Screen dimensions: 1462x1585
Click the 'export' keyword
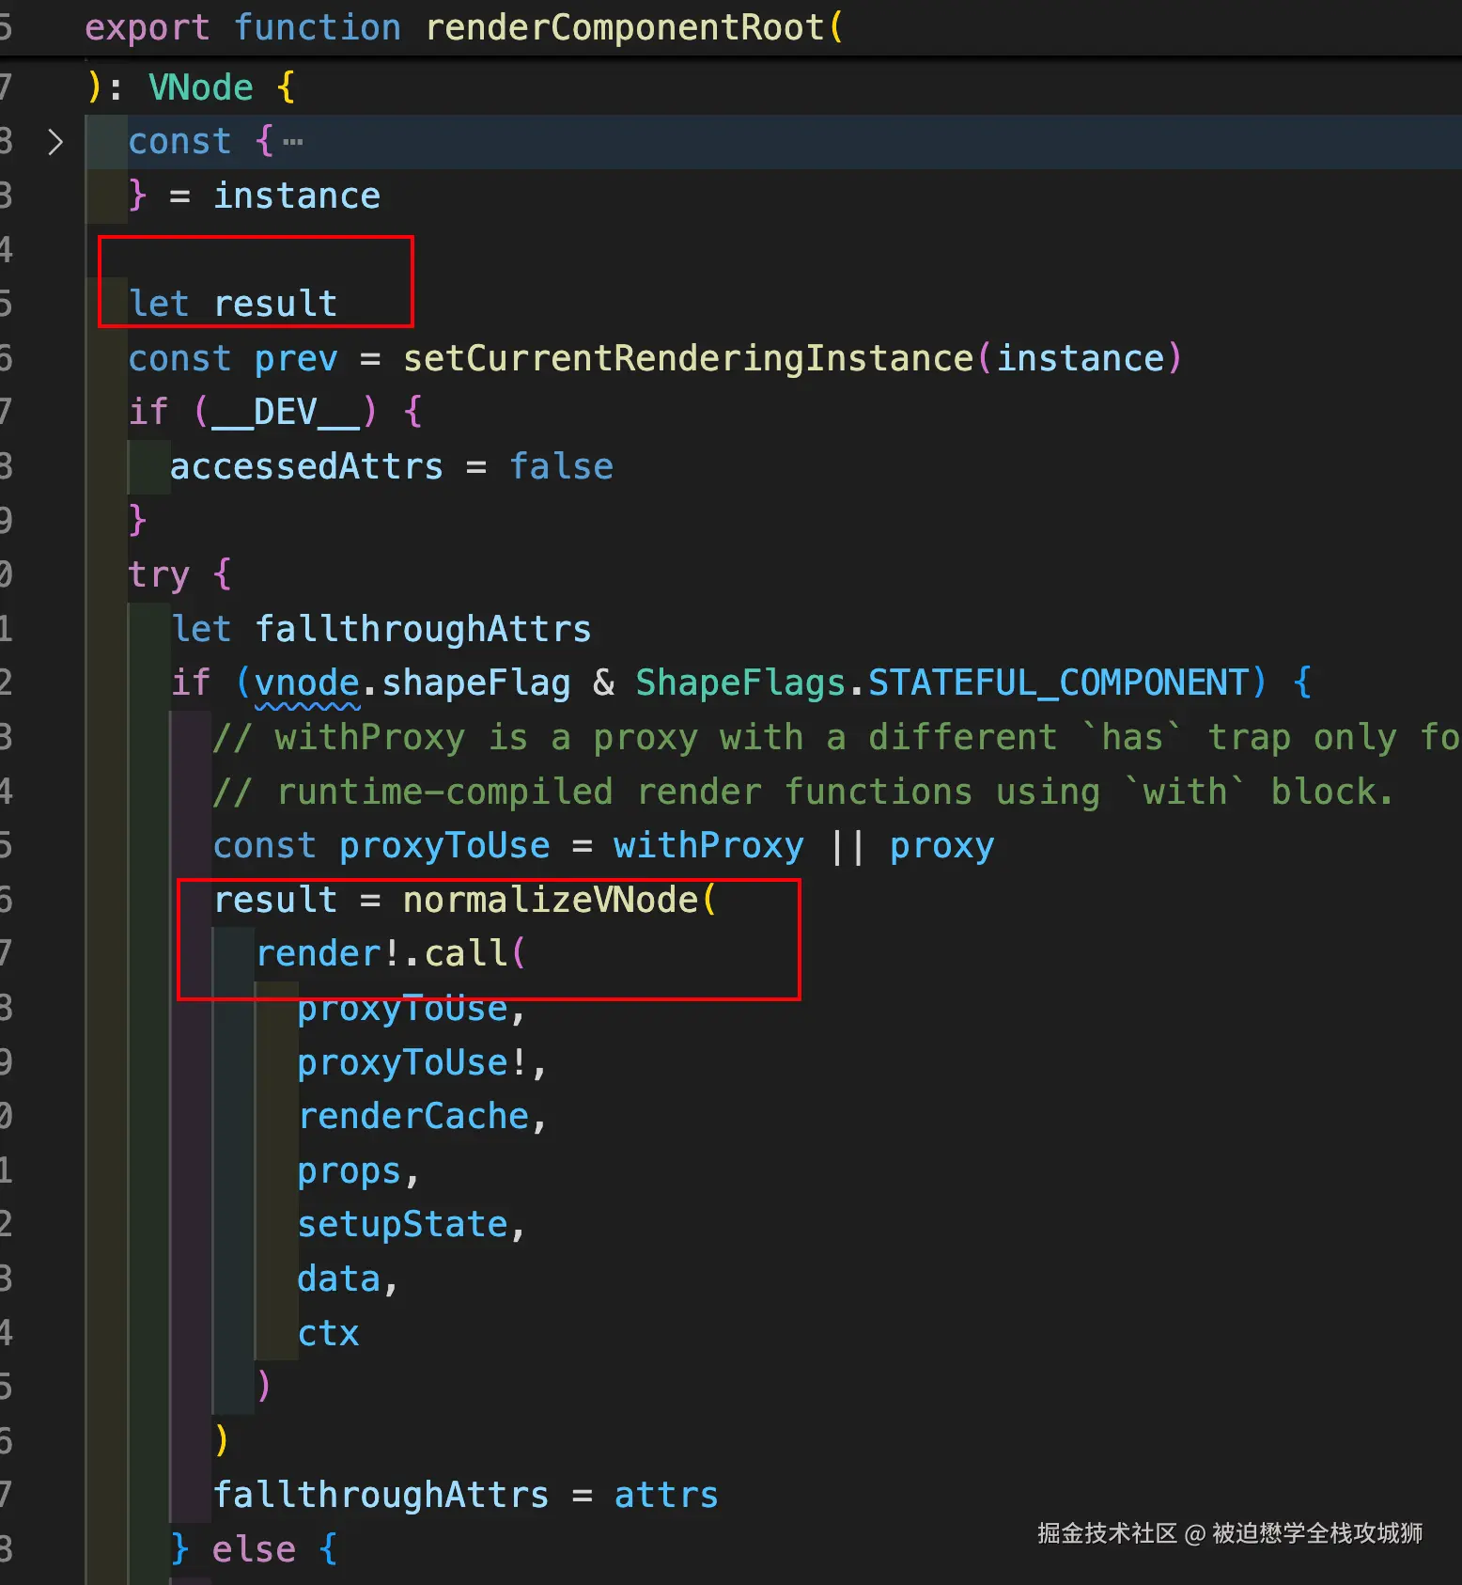pos(148,29)
